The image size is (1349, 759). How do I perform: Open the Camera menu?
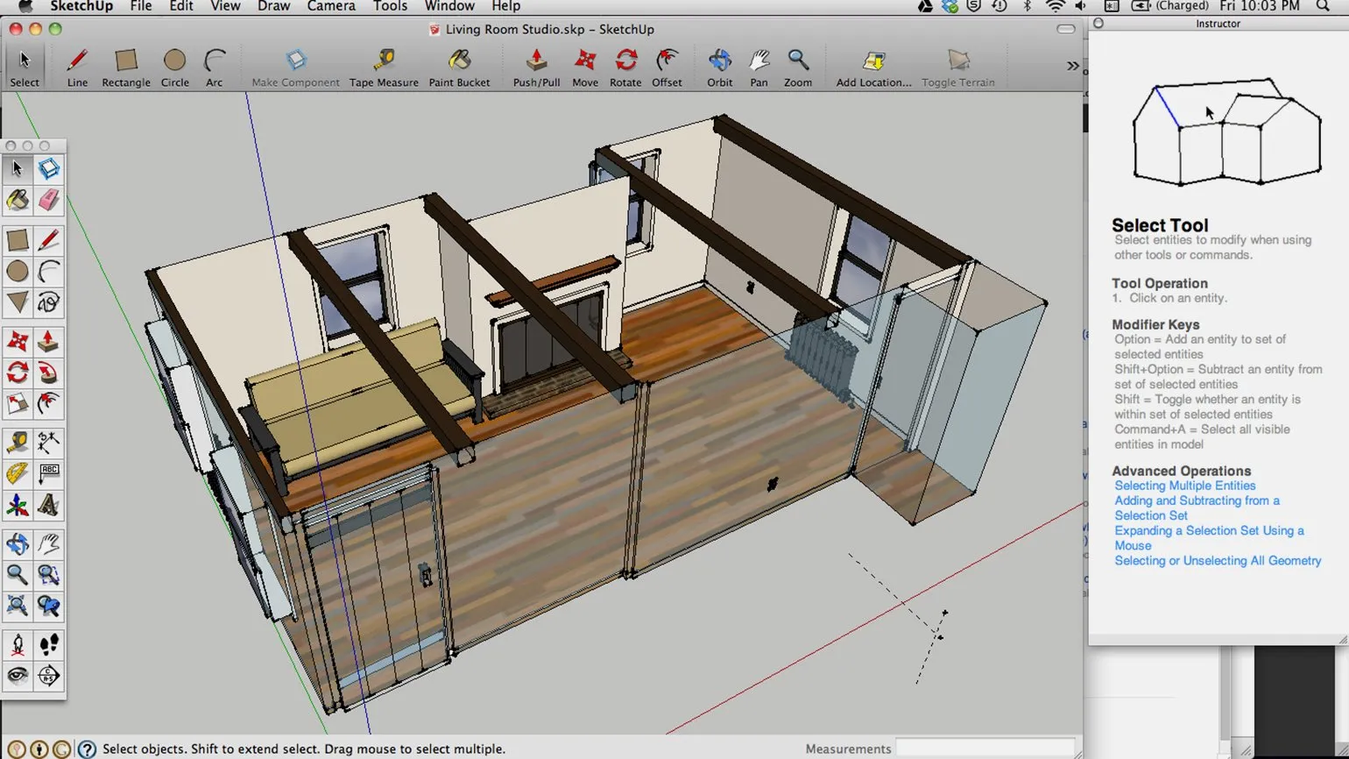coord(330,6)
